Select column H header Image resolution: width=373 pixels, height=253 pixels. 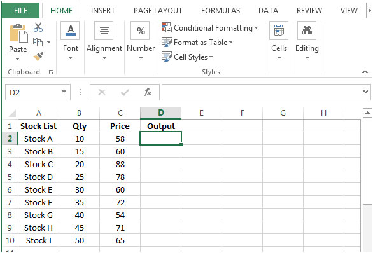click(x=323, y=113)
